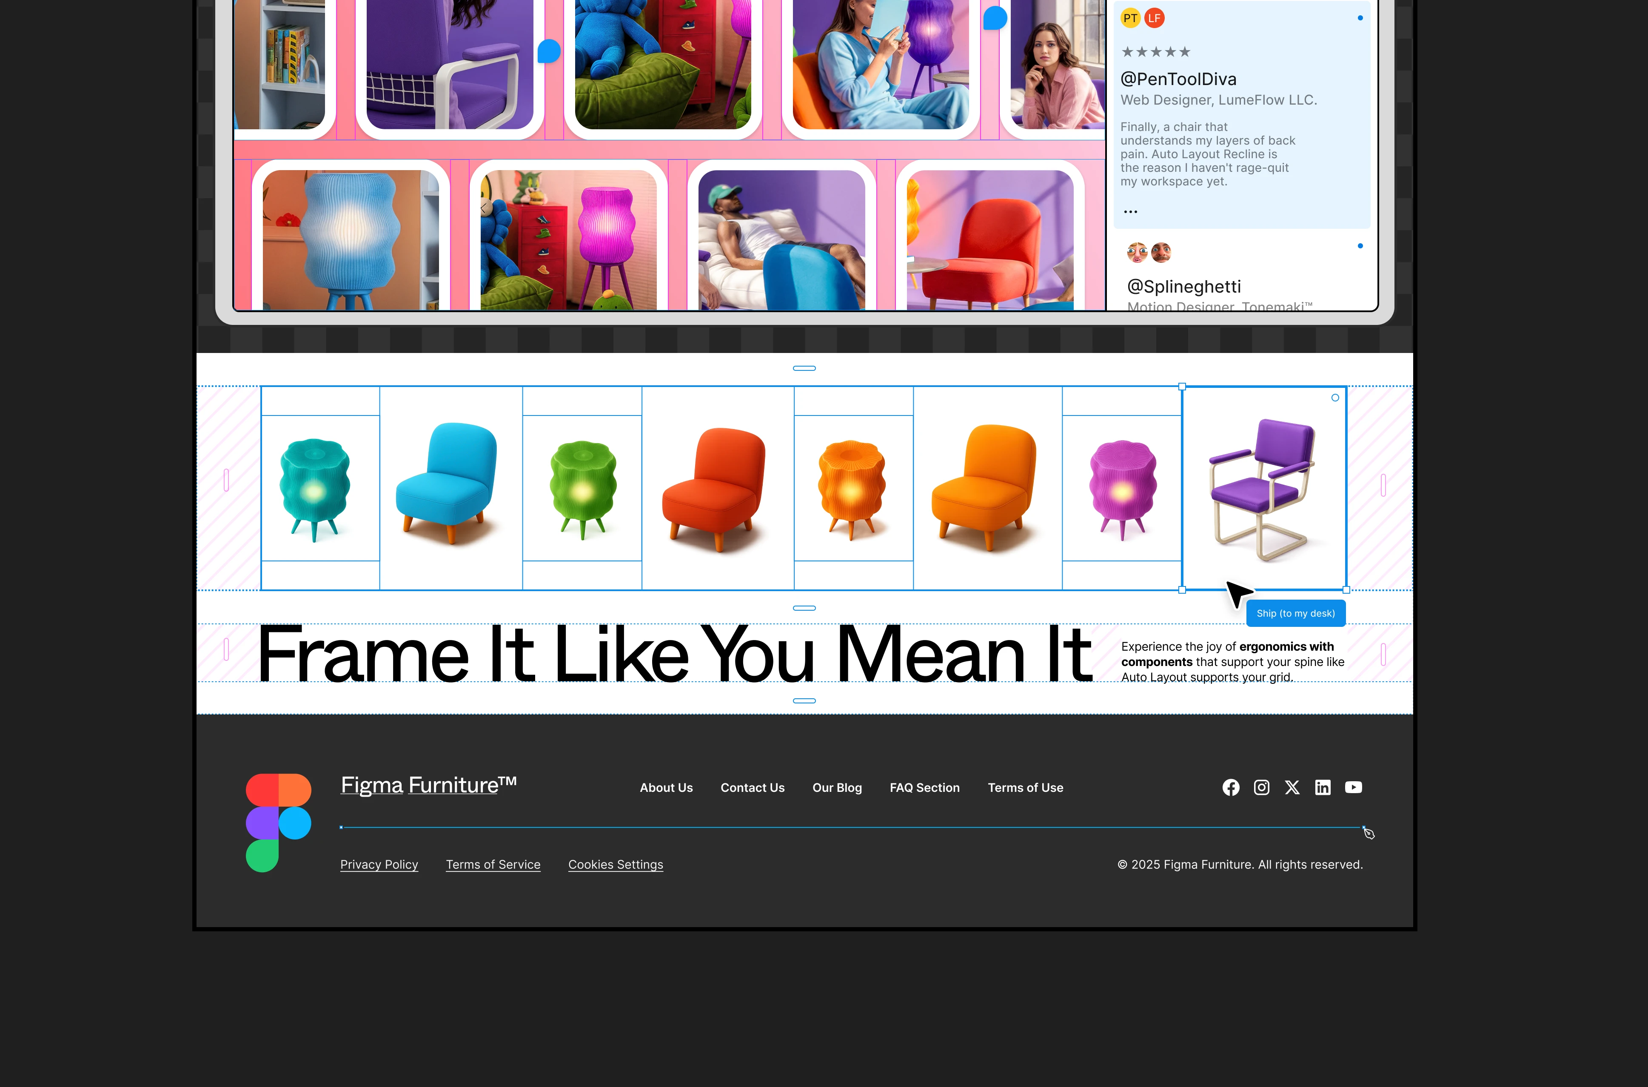This screenshot has width=1648, height=1087.
Task: Select the purple armchair product thumbnail
Action: point(1262,489)
